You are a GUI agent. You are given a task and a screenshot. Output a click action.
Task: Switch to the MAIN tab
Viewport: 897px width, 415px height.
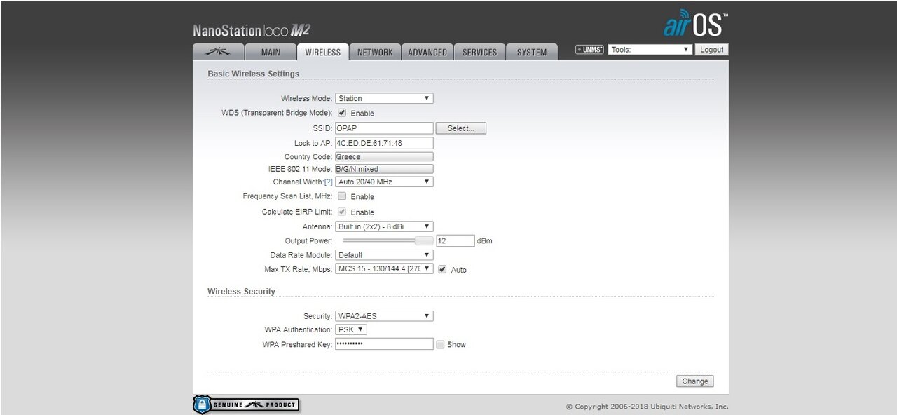click(x=271, y=52)
